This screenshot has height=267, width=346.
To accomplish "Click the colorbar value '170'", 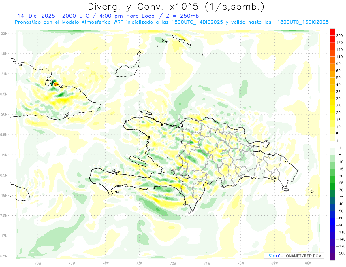I will [340, 43].
